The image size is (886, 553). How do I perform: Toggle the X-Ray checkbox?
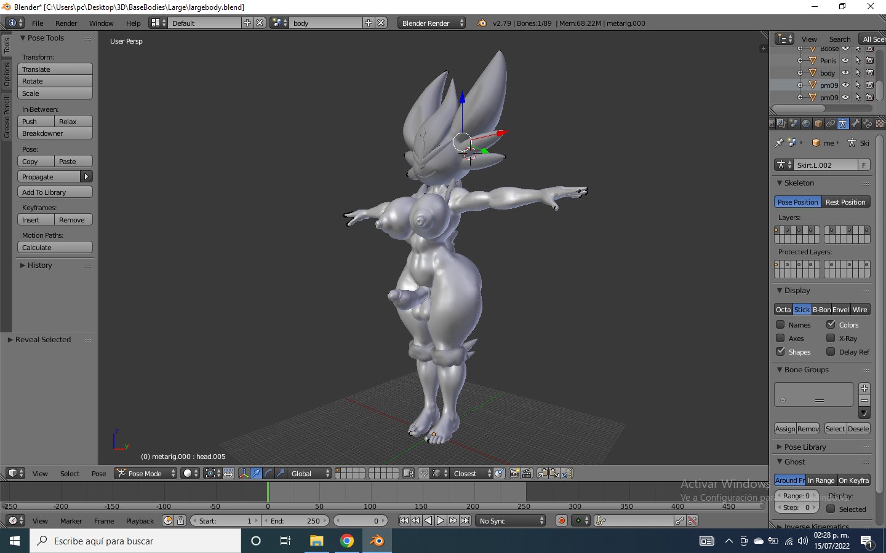(x=831, y=338)
